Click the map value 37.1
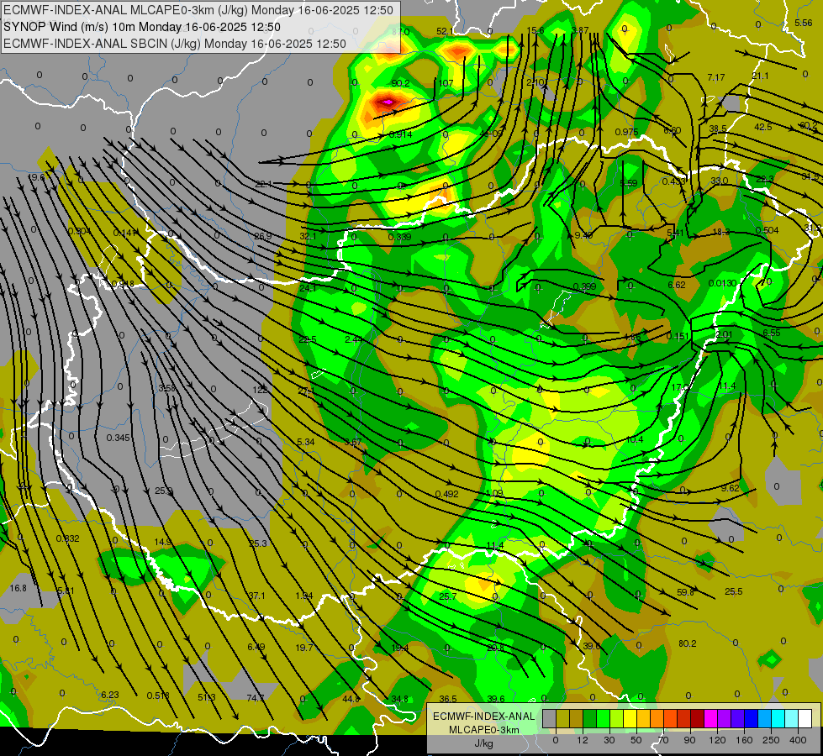 256,596
